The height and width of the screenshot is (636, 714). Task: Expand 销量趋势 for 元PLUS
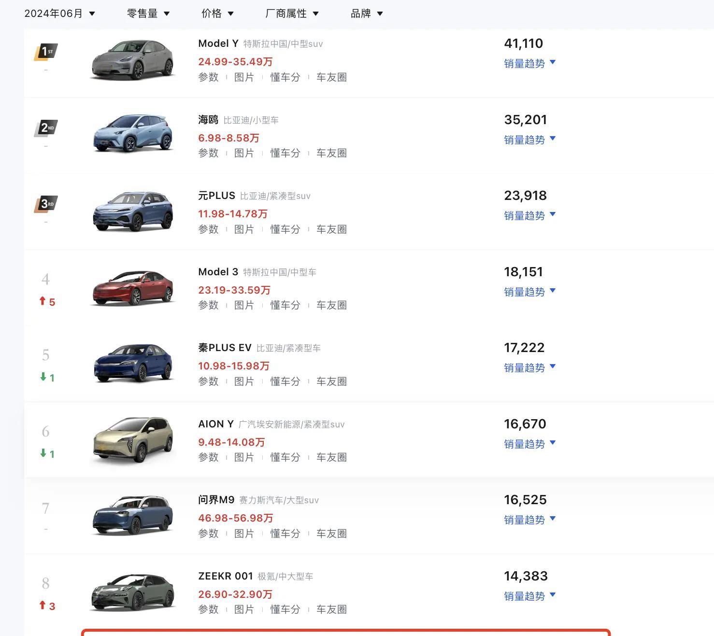click(x=530, y=215)
